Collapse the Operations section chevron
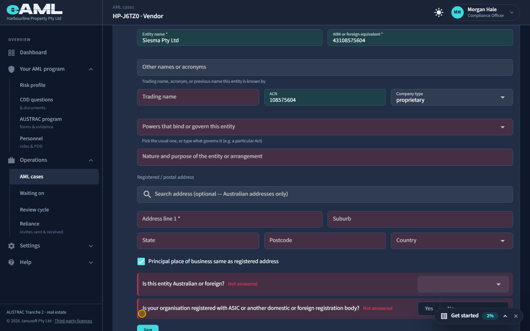Screen dimensions: 530x331 (91, 160)
